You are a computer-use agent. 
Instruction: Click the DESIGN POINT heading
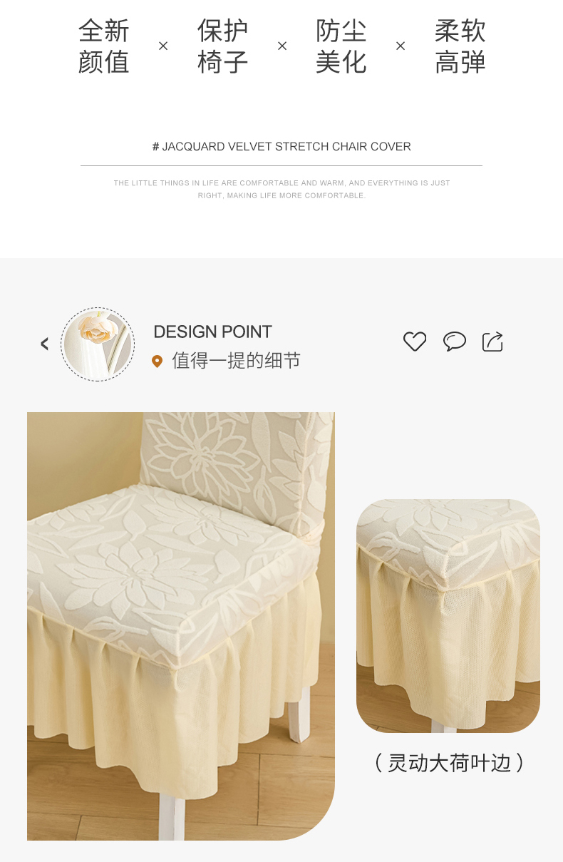[x=212, y=332]
